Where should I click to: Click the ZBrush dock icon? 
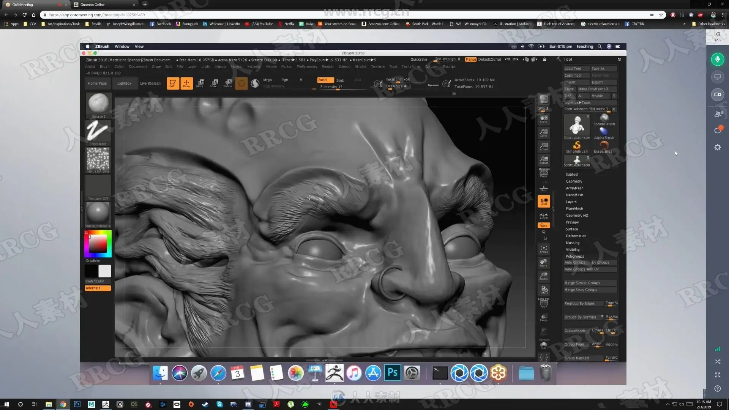[334, 373]
